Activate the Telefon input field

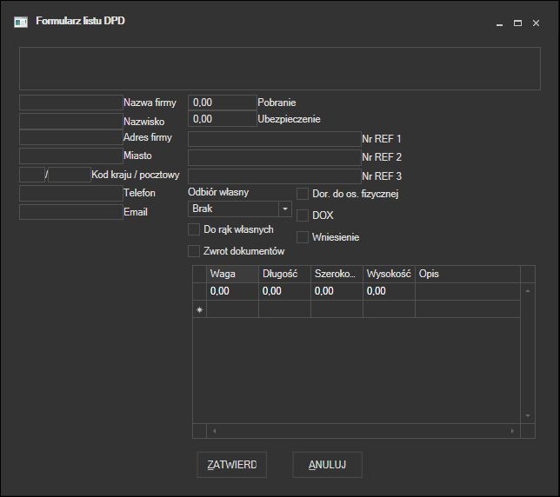point(71,194)
